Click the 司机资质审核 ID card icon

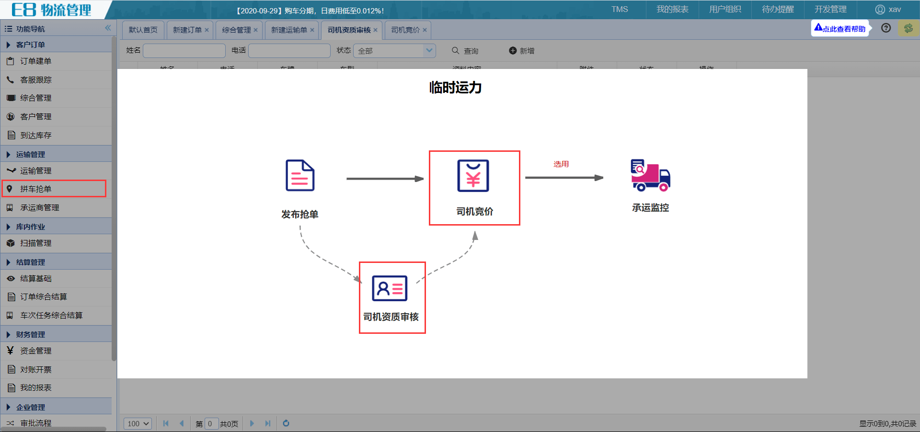point(390,288)
